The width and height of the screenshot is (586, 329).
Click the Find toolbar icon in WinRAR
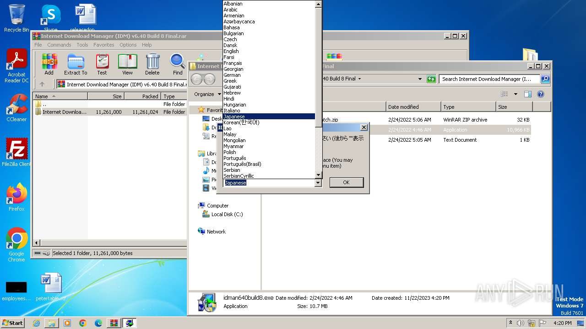[x=178, y=64]
